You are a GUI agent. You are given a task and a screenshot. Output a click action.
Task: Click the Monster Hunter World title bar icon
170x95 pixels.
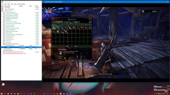43,2
